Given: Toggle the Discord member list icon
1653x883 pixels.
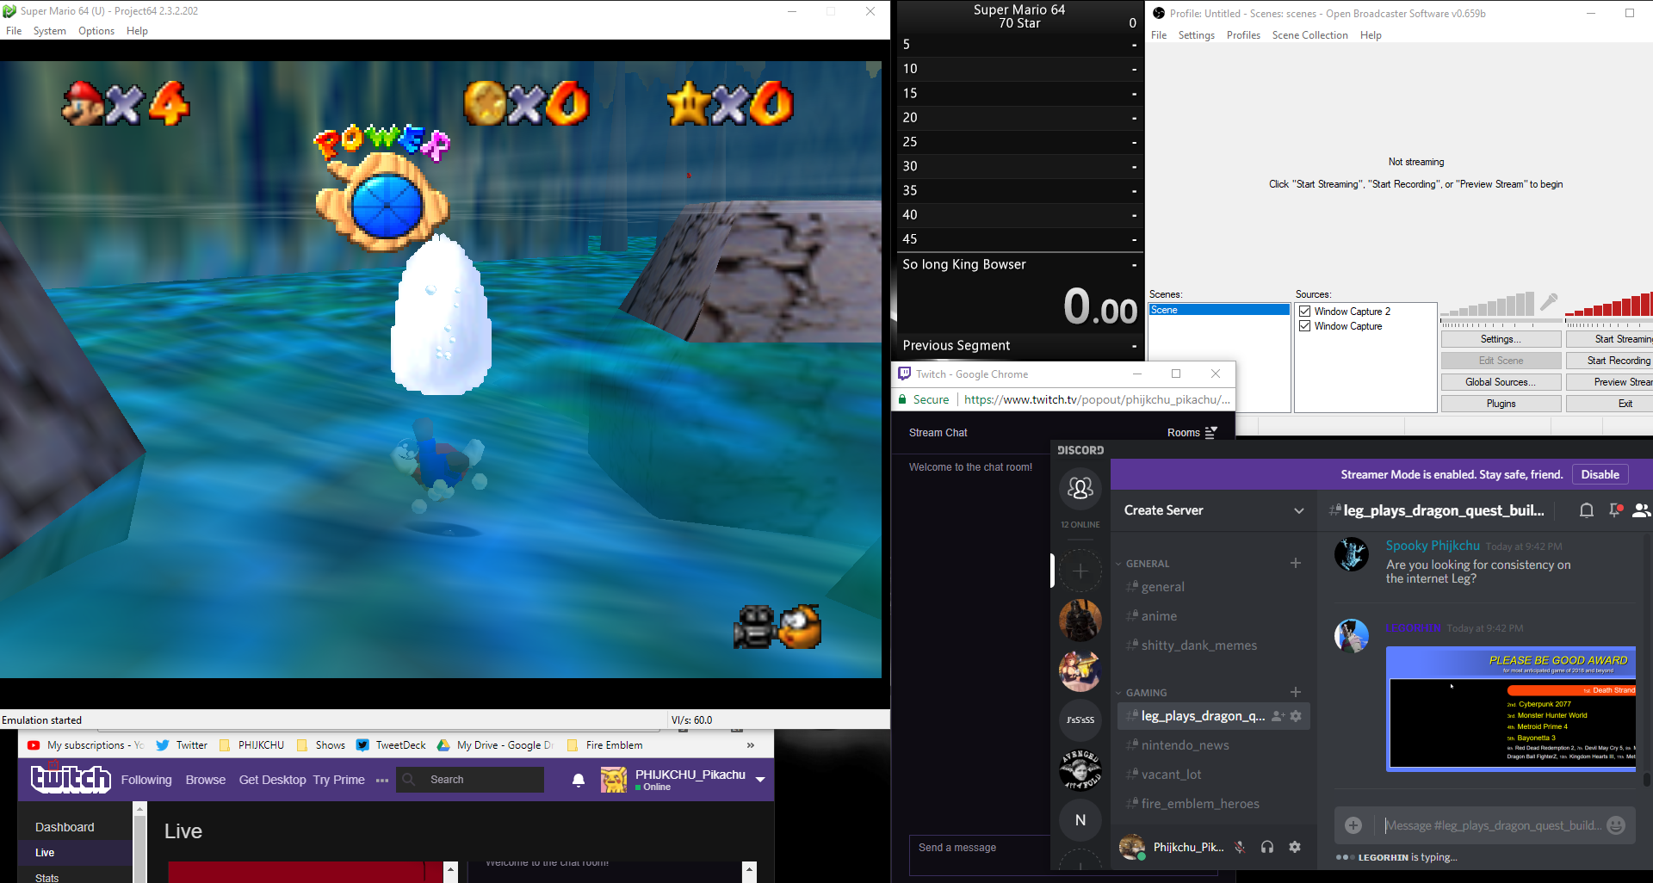Looking at the screenshot, I should (1642, 510).
